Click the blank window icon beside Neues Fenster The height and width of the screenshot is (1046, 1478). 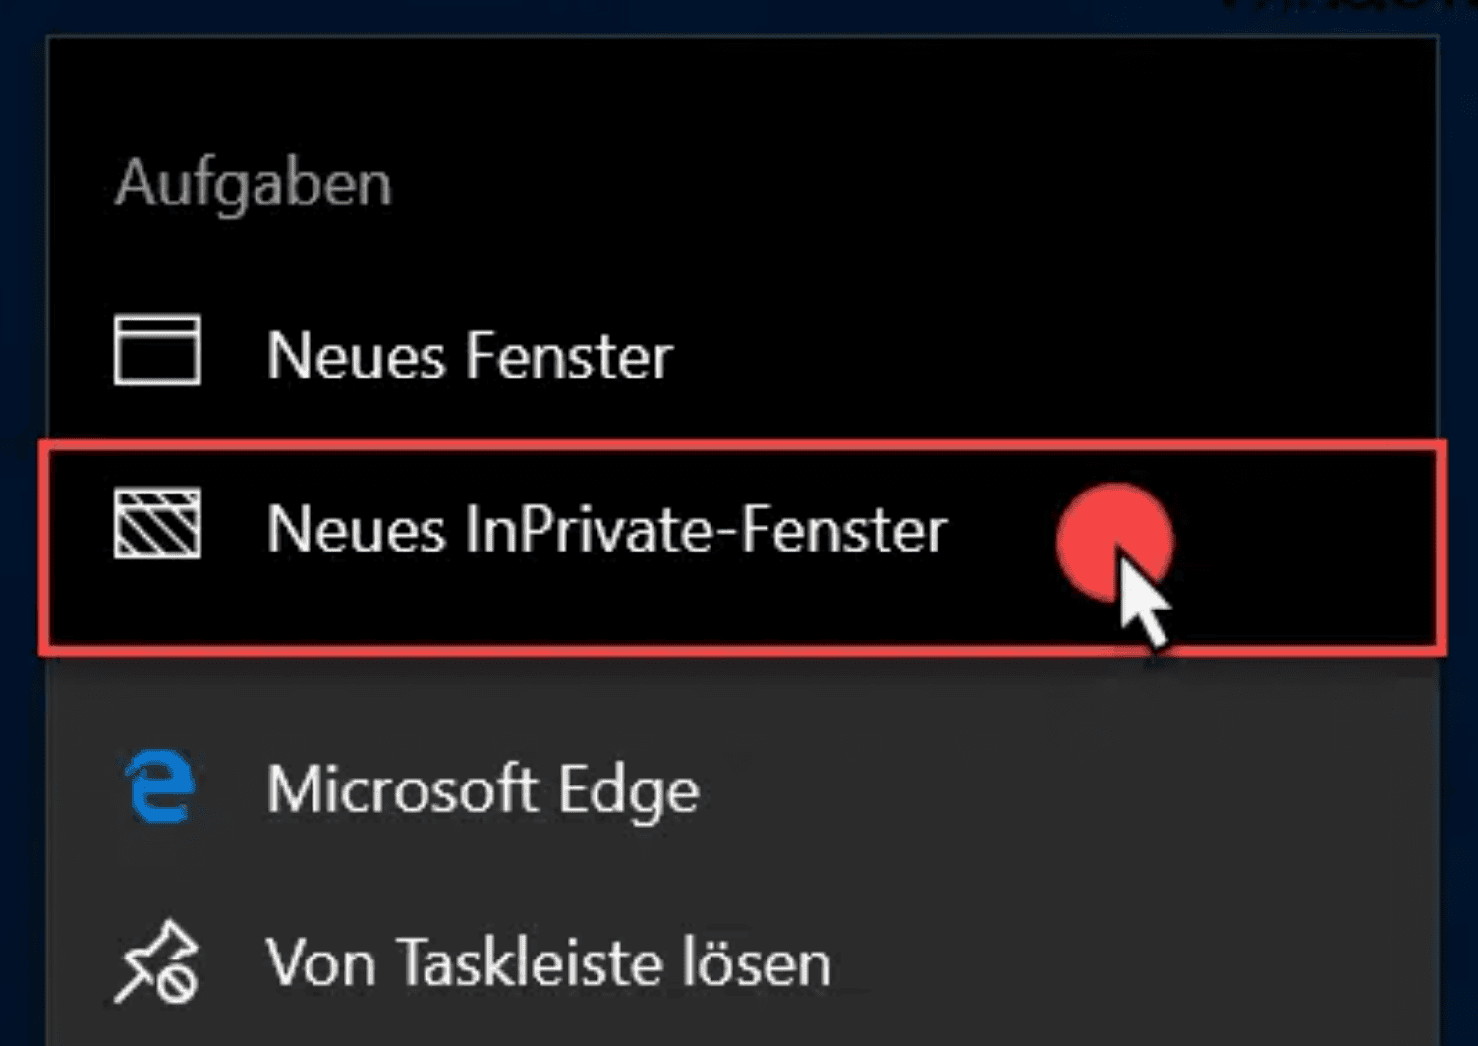[157, 350]
